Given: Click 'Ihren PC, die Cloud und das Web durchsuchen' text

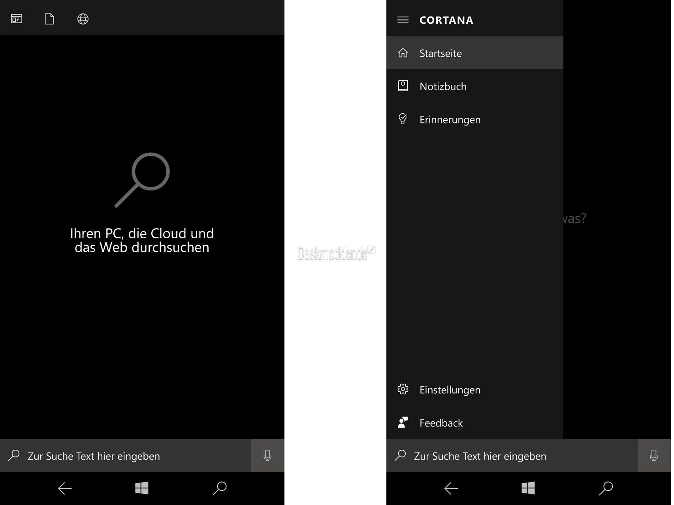Looking at the screenshot, I should [142, 240].
